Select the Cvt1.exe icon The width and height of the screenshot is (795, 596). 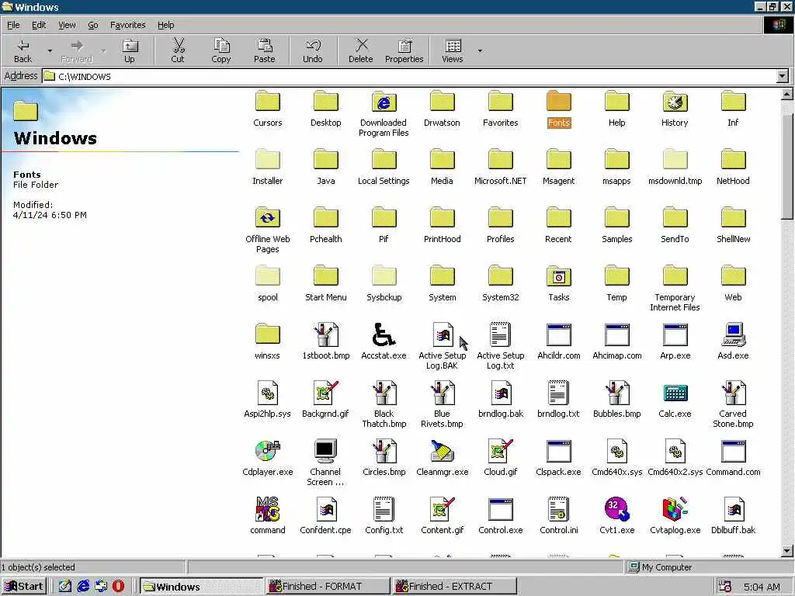tap(617, 509)
